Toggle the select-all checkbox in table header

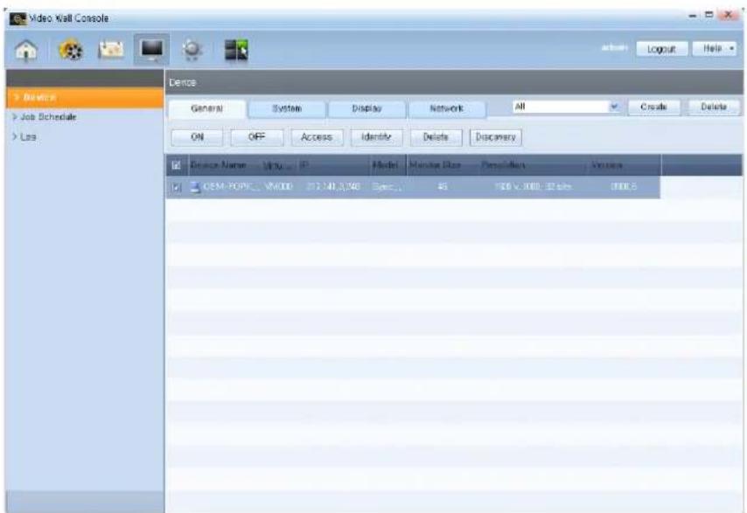(176, 165)
